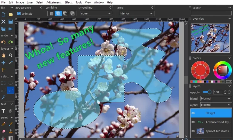Hide the fill light layer
This screenshot has height=140, width=233.
click(x=193, y=113)
